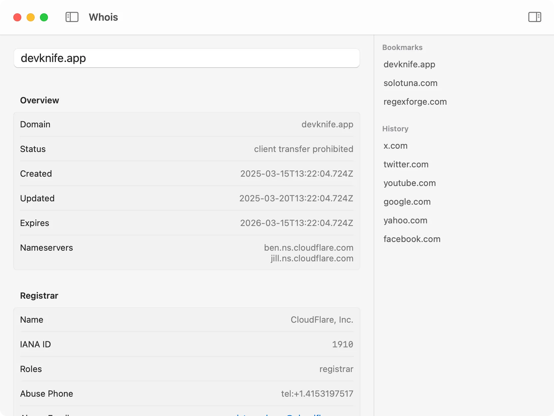Screen dimensions: 554x416
Task: Open regexforge.com from Bookmarks
Action: (x=415, y=102)
